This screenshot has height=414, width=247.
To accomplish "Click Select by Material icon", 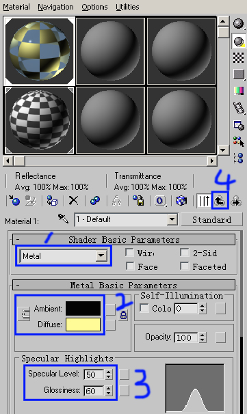I will [x=239, y=141].
